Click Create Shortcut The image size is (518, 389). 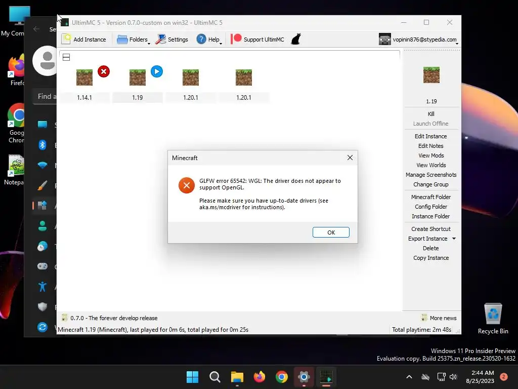431,229
